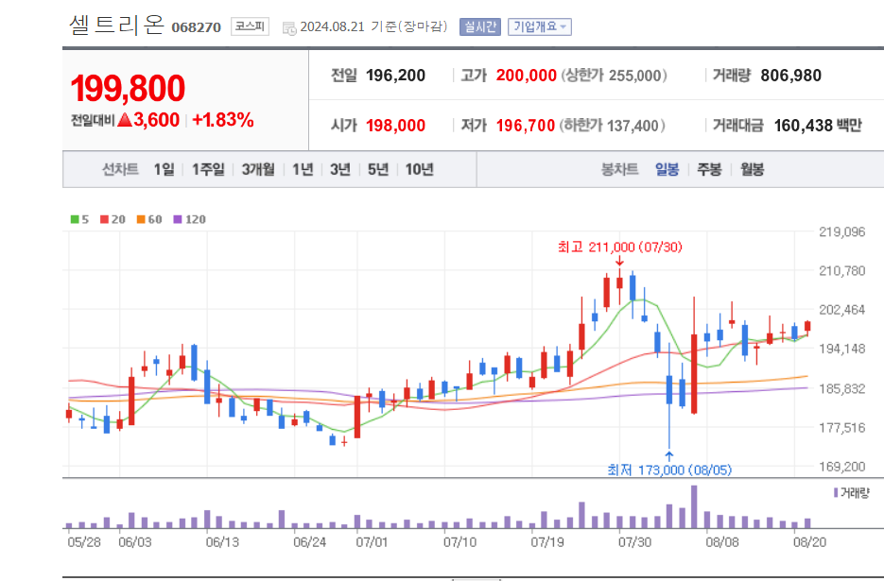
Task: Click the orange 60-day moving average swatch
Action: coord(141,219)
